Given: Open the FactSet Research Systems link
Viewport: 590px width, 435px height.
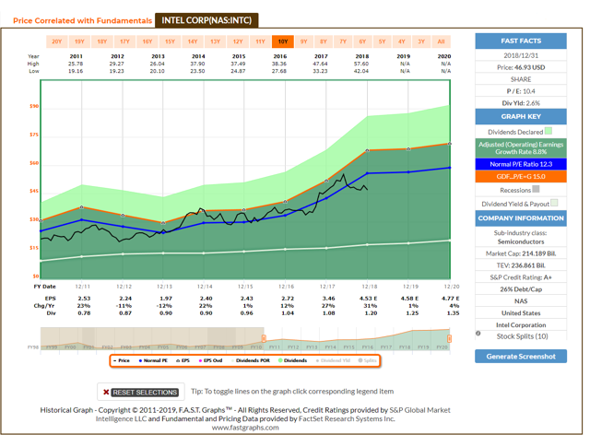Looking at the screenshot, I should pyautogui.click(x=347, y=418).
